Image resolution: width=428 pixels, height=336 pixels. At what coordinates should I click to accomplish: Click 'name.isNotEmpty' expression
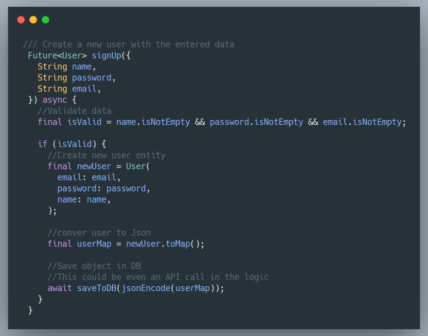pyautogui.click(x=153, y=122)
